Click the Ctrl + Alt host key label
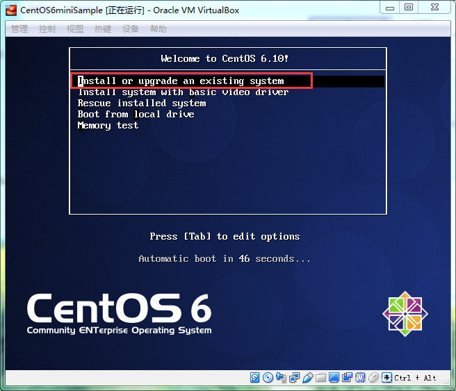This screenshot has width=456, height=391. click(x=415, y=378)
